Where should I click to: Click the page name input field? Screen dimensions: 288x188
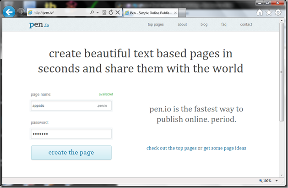(x=71, y=105)
